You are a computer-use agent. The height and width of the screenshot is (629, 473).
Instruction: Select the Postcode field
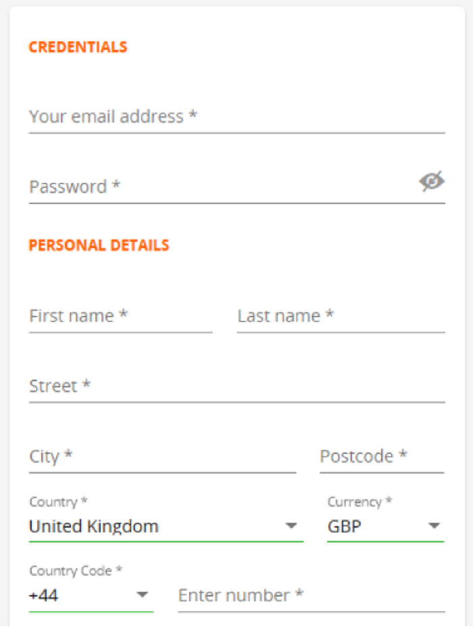[382, 457]
